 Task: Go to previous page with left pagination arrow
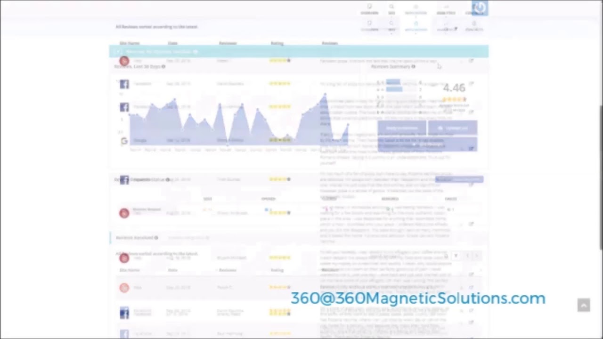click(x=467, y=256)
